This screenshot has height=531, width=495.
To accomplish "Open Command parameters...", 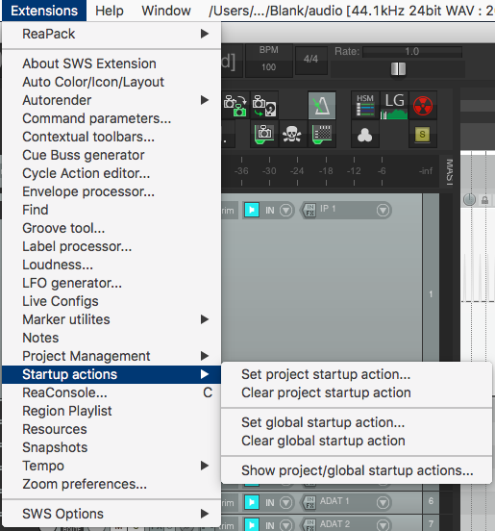I will click(x=111, y=118).
